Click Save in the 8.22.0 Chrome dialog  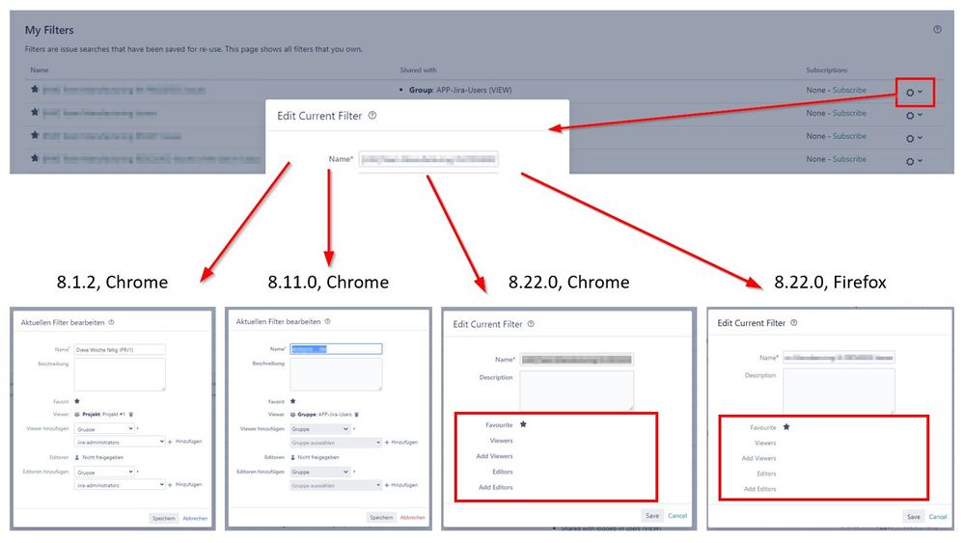652,515
